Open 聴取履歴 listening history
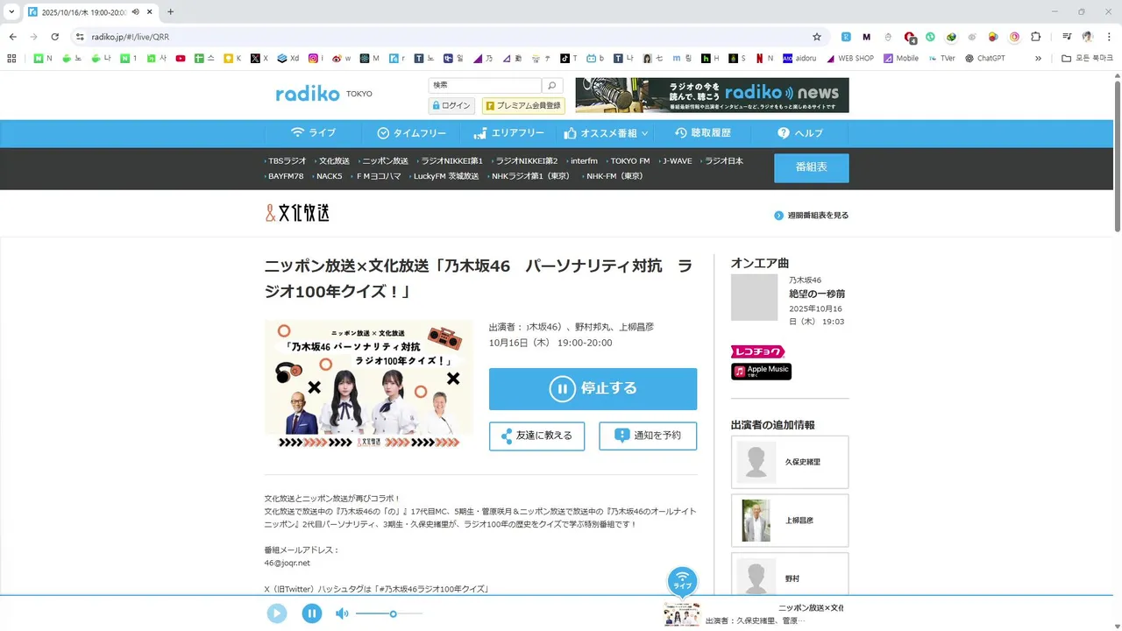 [703, 133]
